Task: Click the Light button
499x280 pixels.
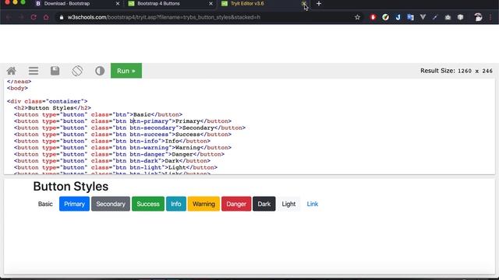Action: pos(288,204)
